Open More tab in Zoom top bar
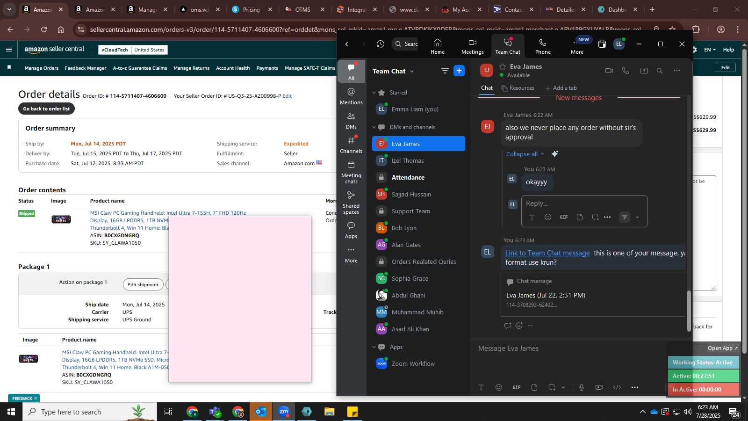The width and height of the screenshot is (748, 421). click(577, 46)
